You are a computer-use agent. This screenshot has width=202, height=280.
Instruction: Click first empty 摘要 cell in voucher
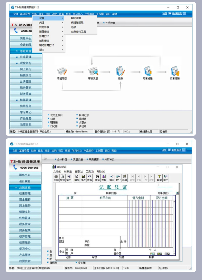click(x=70, y=204)
